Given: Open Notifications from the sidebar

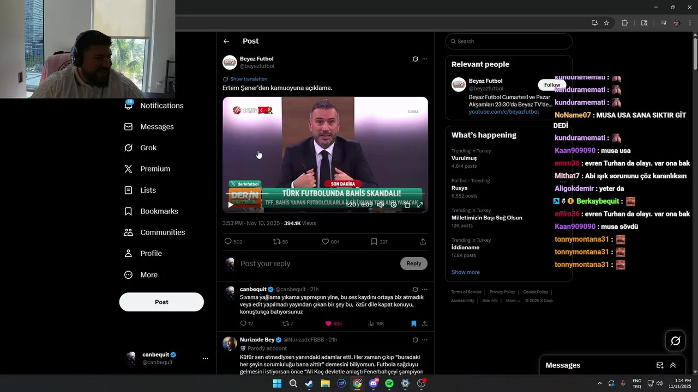Looking at the screenshot, I should (x=154, y=106).
